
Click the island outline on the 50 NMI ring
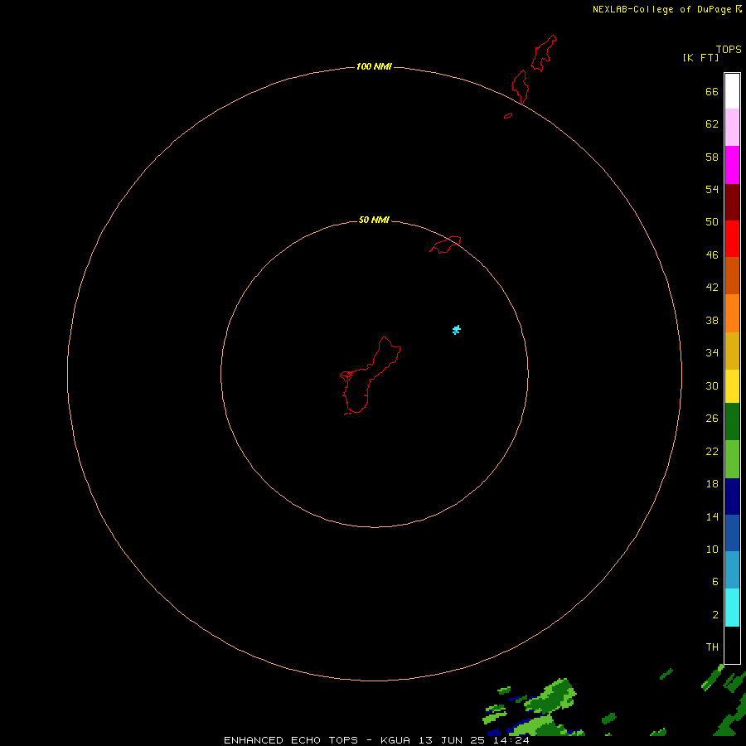[445, 245]
